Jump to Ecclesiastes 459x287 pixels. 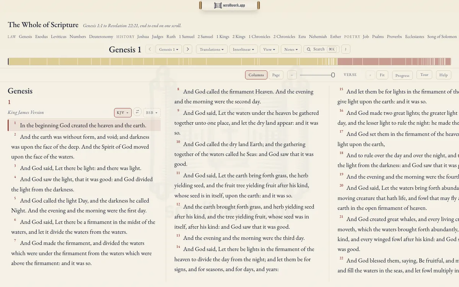[x=415, y=37]
